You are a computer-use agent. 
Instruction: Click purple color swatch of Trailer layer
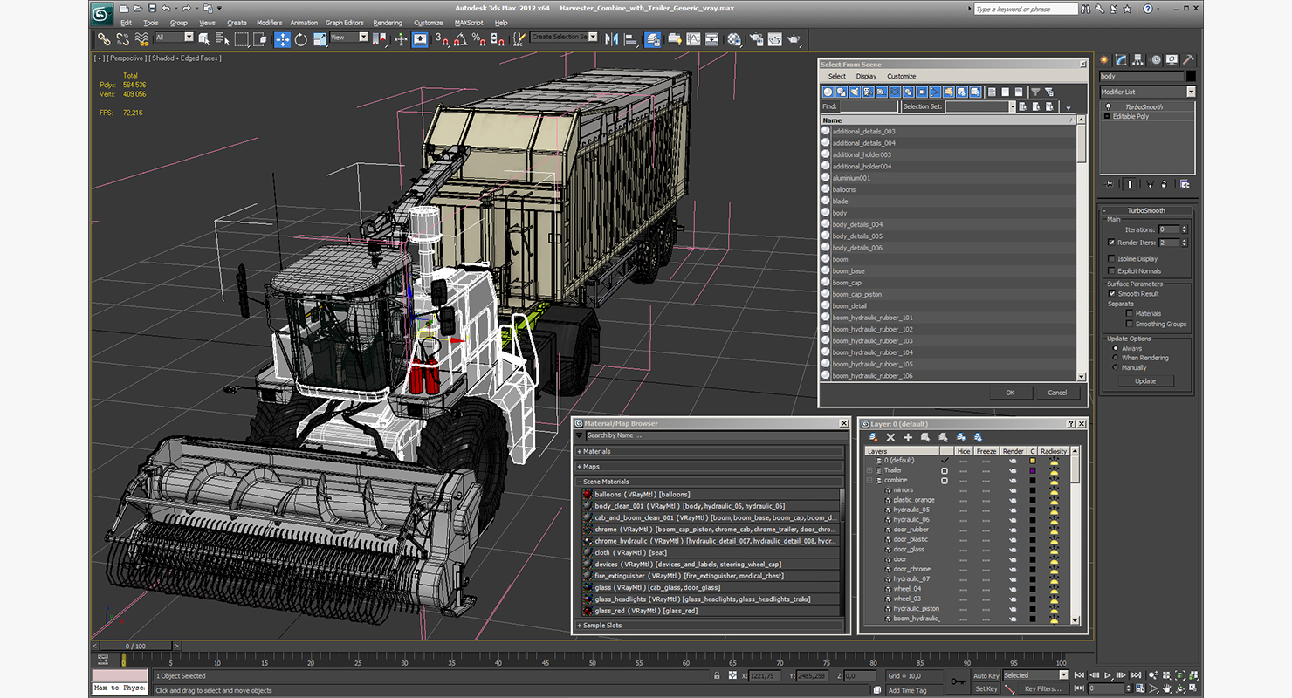(1033, 470)
